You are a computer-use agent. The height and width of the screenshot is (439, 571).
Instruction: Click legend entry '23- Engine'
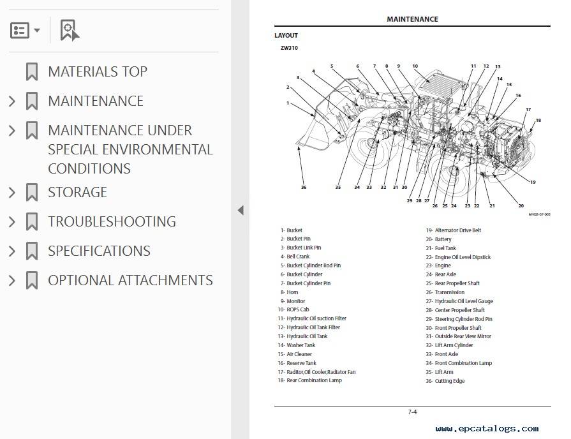[438, 265]
